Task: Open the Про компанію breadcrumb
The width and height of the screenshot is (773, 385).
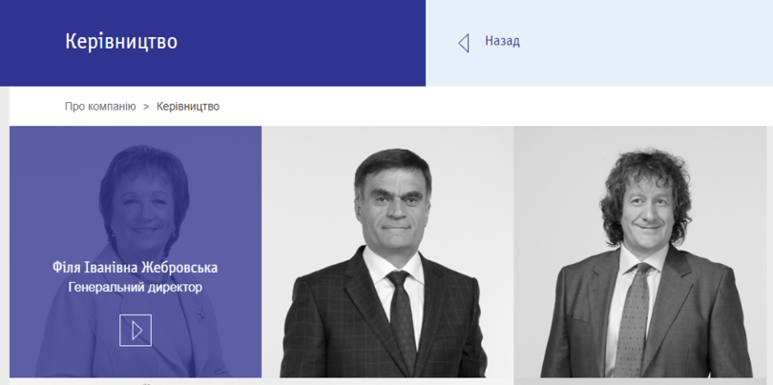Action: pos(100,107)
